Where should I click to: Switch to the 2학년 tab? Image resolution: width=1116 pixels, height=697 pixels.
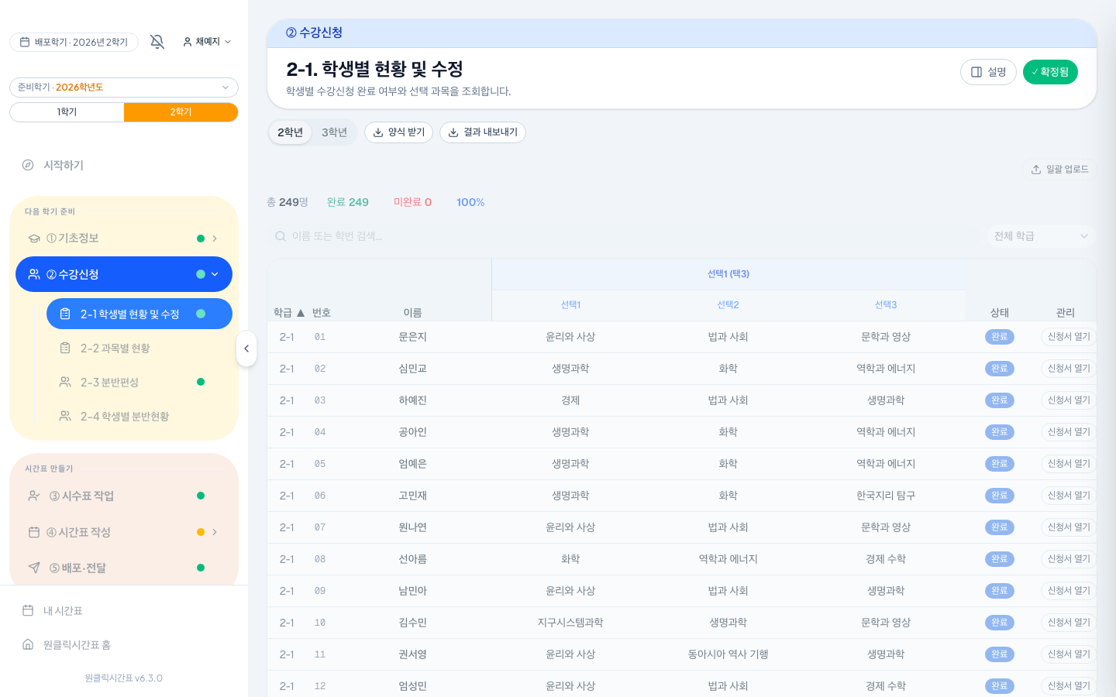[291, 132]
